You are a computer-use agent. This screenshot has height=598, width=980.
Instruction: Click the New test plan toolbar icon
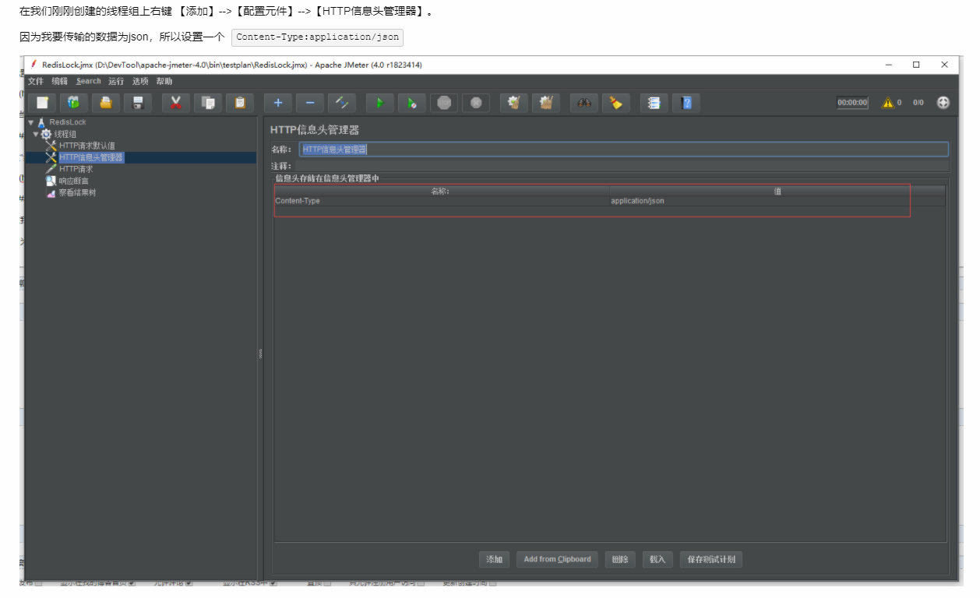(42, 102)
